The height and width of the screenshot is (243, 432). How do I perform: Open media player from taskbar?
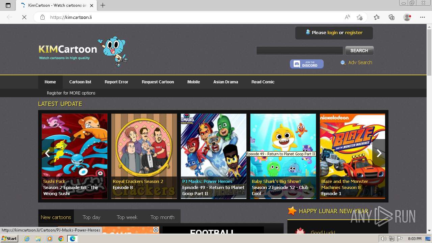pos(50,239)
